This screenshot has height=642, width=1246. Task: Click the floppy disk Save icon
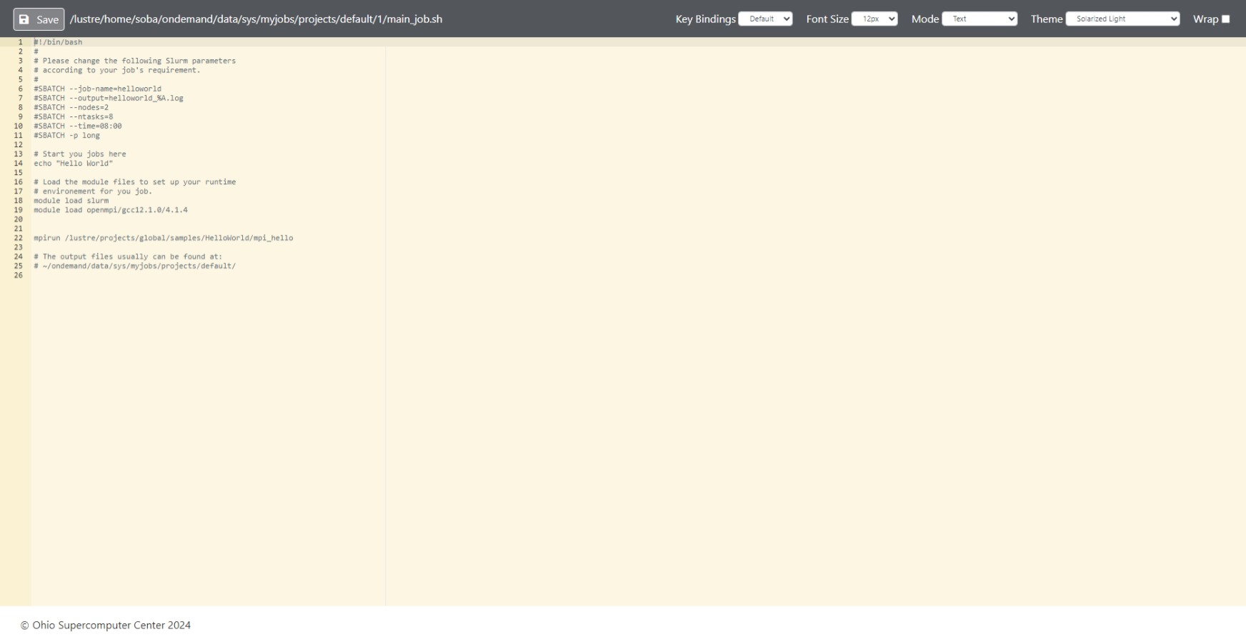point(24,19)
